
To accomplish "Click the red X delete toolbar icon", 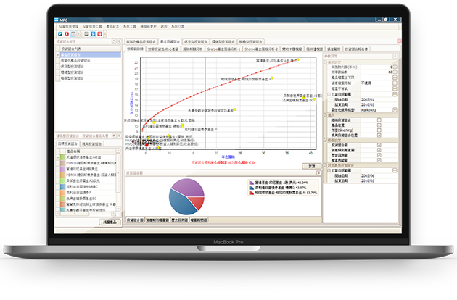I will 67,33.
